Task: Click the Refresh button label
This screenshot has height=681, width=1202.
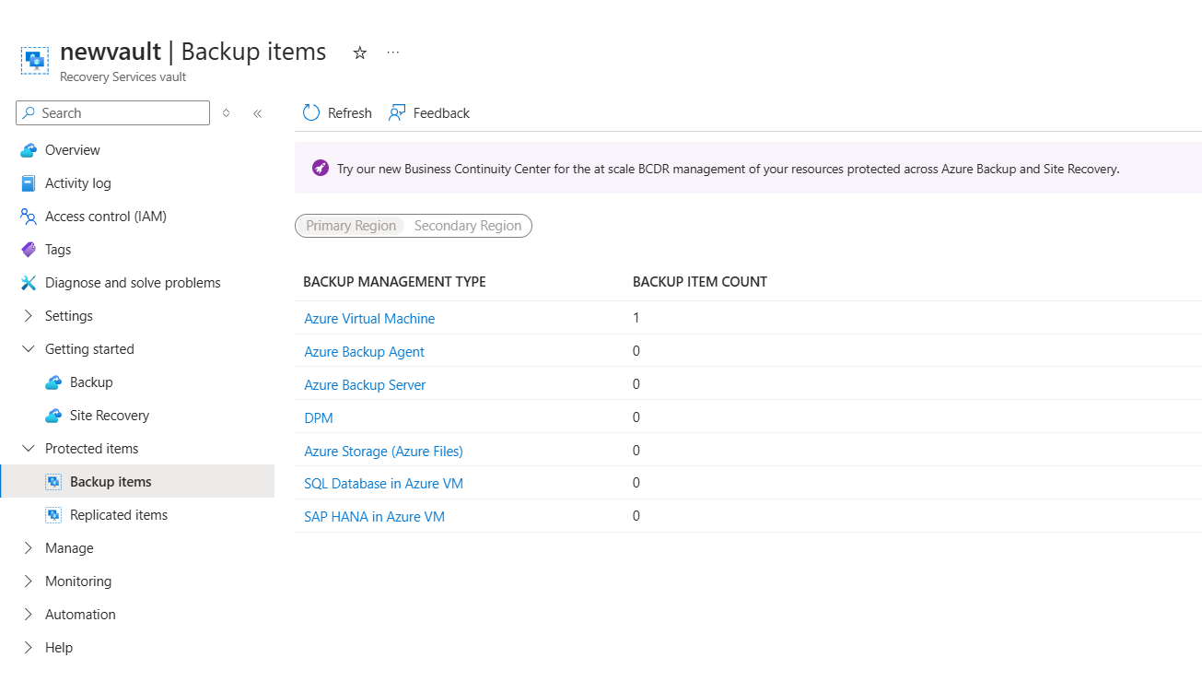Action: [x=350, y=113]
